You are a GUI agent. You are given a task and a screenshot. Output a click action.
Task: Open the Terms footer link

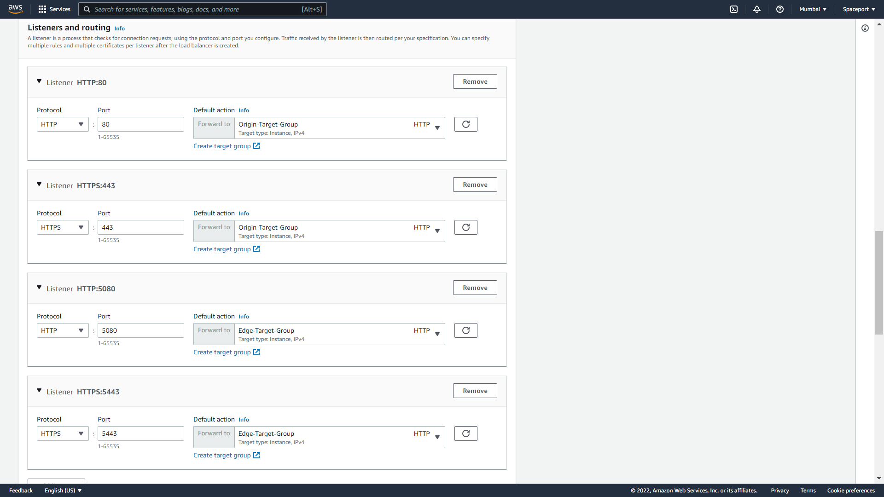click(808, 491)
